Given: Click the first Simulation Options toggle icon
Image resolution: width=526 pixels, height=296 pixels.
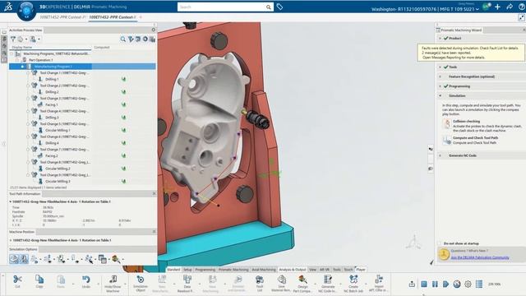Looking at the screenshot, I should click(14, 259).
